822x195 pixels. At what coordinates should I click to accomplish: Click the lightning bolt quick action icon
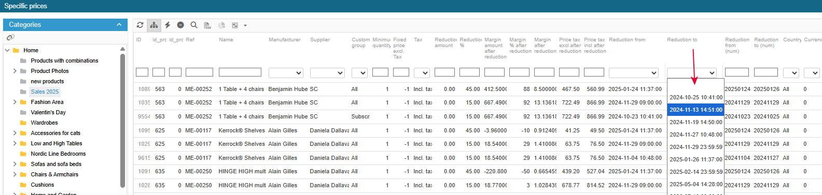168,25
